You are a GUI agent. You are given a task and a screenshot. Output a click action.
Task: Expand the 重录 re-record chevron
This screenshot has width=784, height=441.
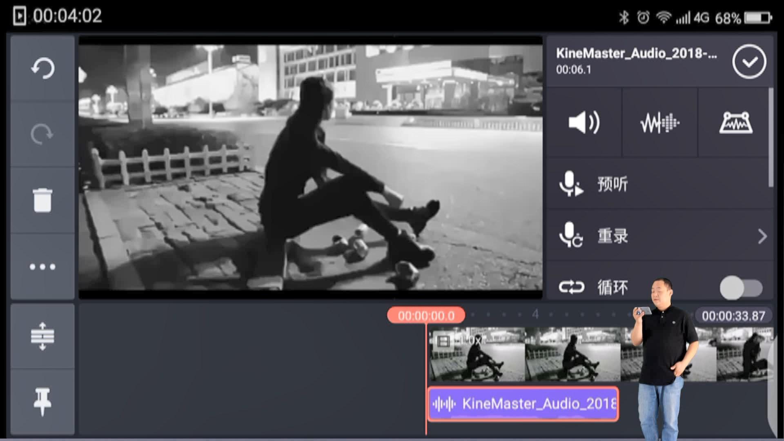click(x=762, y=236)
